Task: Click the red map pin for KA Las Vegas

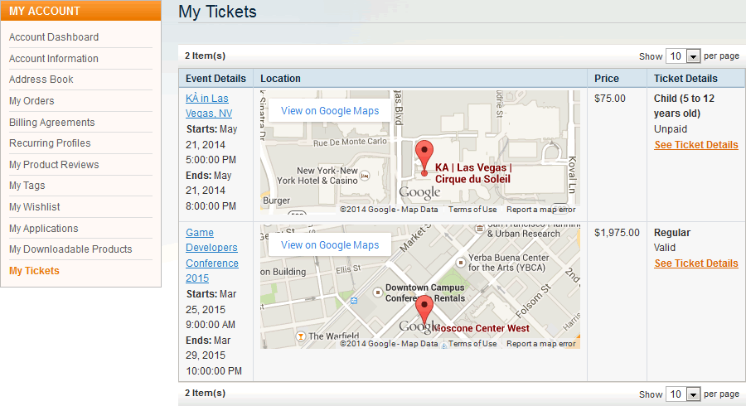Action: tap(424, 154)
